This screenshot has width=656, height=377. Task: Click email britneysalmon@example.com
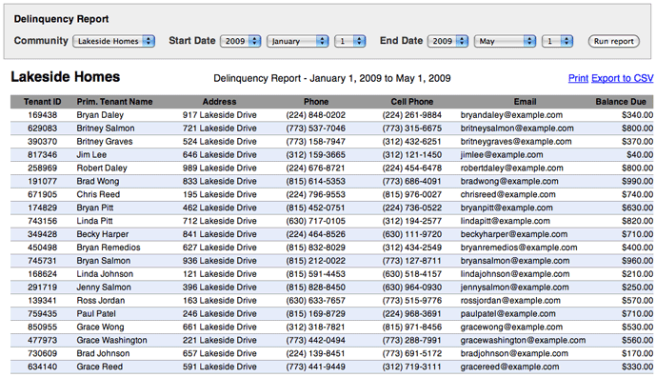517,128
